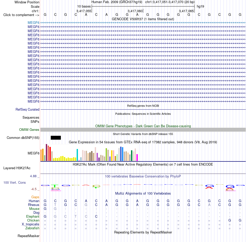Click the SNPs track label
Viewport: 246px width, 242px height.
click(x=35, y=122)
